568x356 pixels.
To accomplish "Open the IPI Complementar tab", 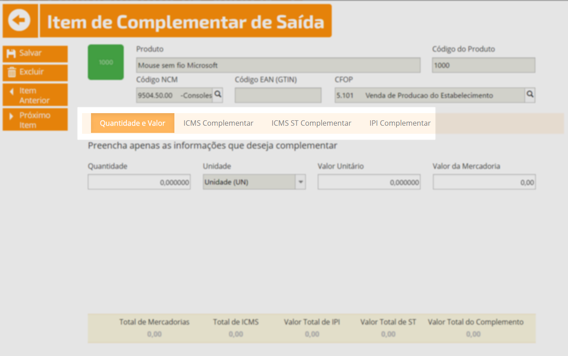I will 400,123.
